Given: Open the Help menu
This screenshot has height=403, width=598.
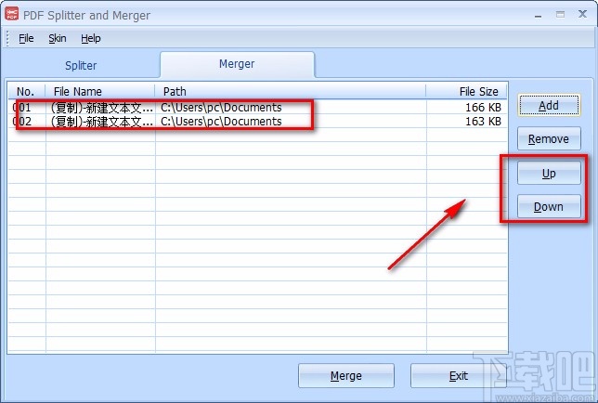Looking at the screenshot, I should [x=90, y=38].
